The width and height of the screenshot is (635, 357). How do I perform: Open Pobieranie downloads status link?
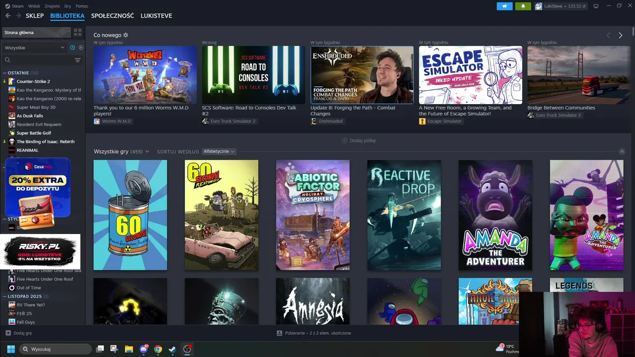click(314, 333)
